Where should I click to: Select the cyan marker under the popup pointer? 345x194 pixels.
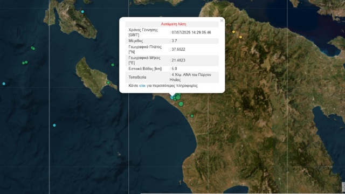pyautogui.click(x=172, y=98)
